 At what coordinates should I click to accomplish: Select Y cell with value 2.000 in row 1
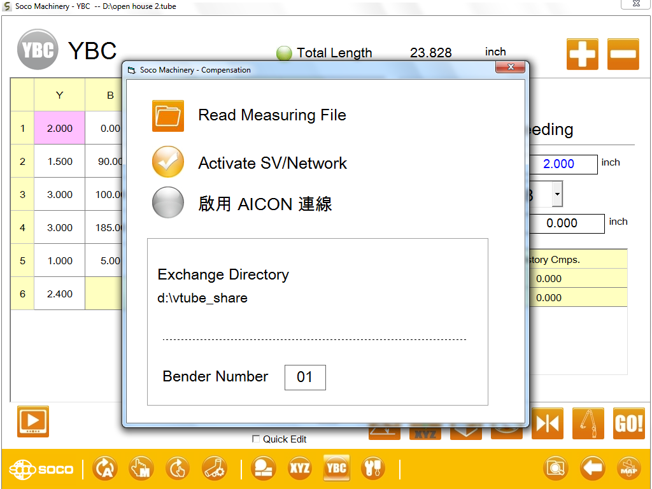click(59, 128)
